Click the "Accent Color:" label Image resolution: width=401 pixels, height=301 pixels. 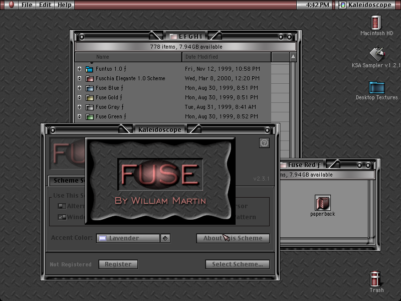tap(72, 238)
